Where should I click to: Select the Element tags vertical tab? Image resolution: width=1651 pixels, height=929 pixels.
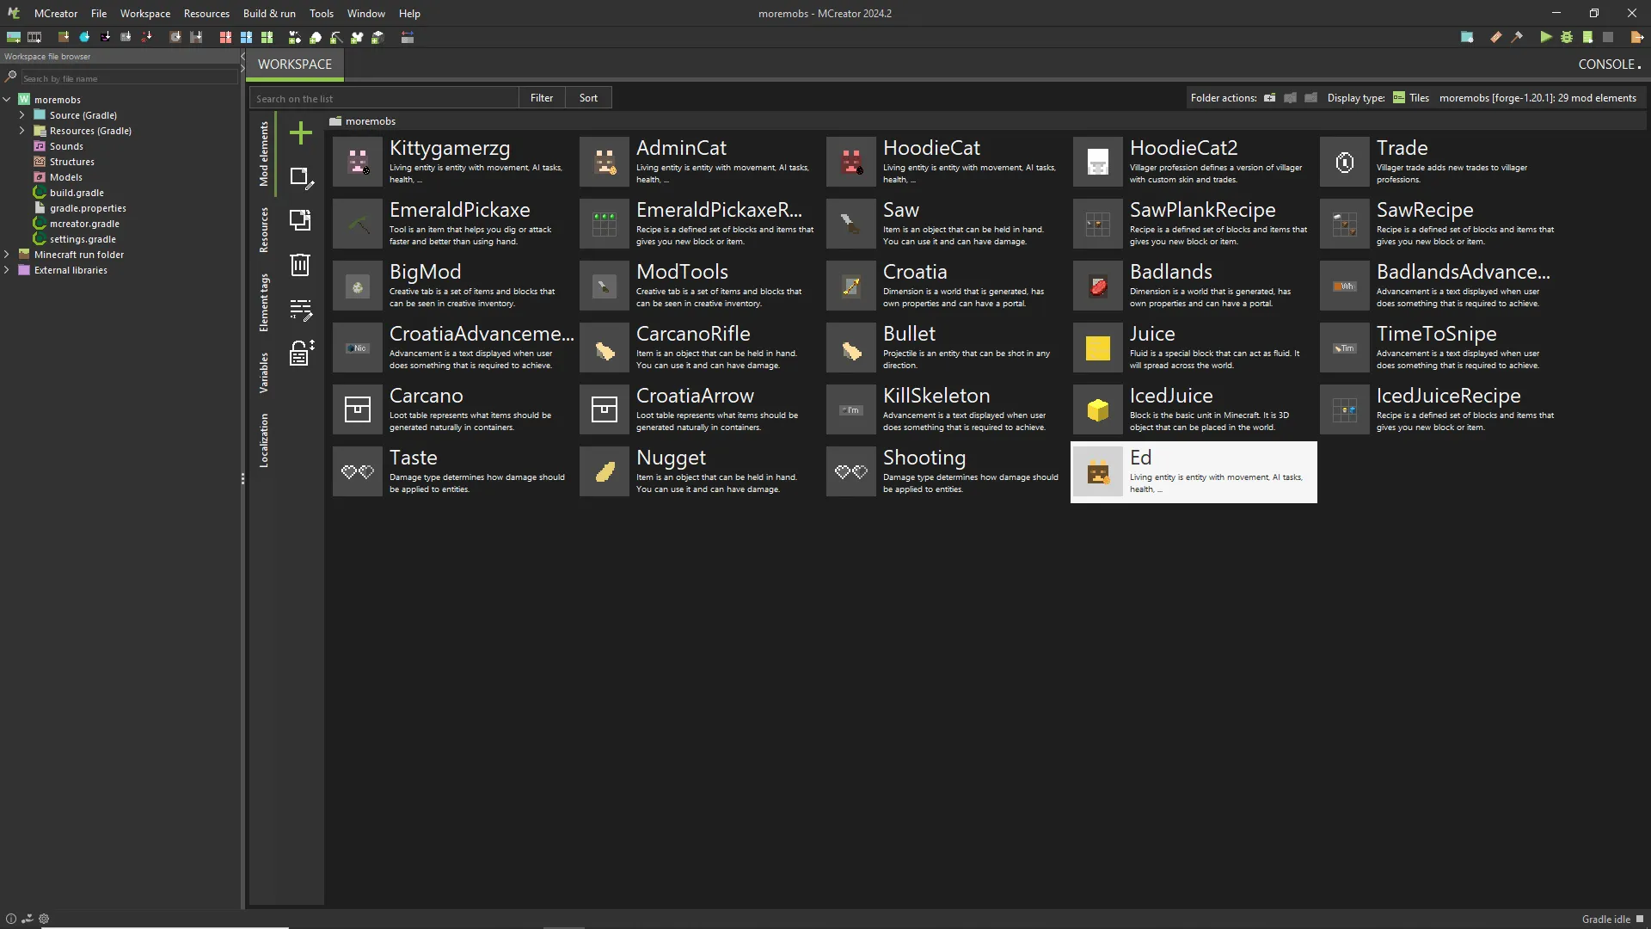pyautogui.click(x=264, y=303)
